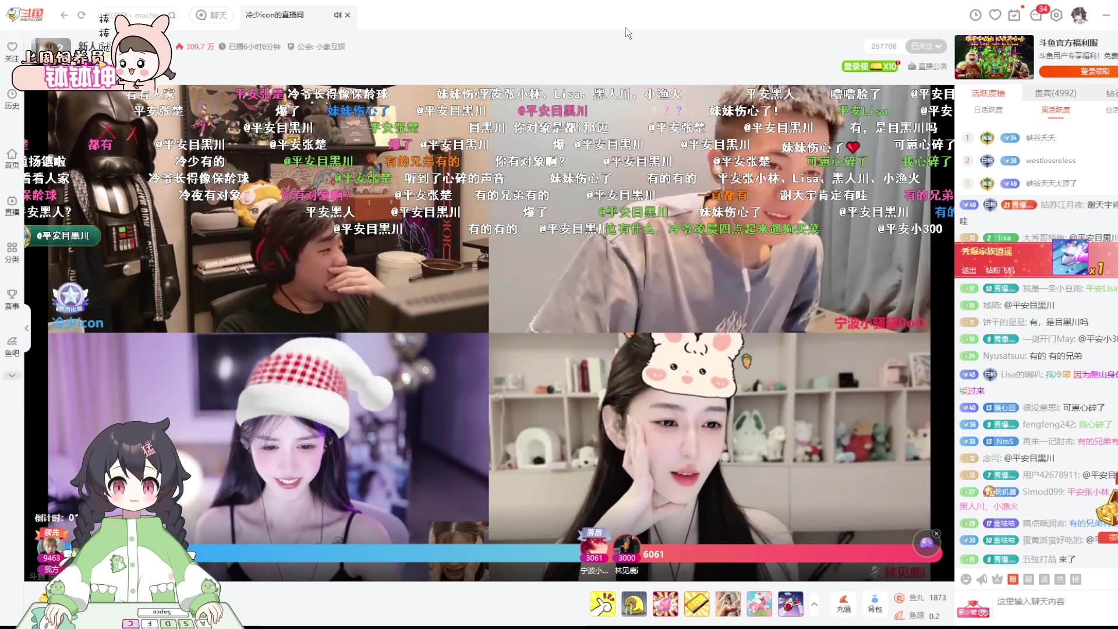
Task: Open the 斗鱼官方福利服 ad thumbnail
Action: coord(994,56)
